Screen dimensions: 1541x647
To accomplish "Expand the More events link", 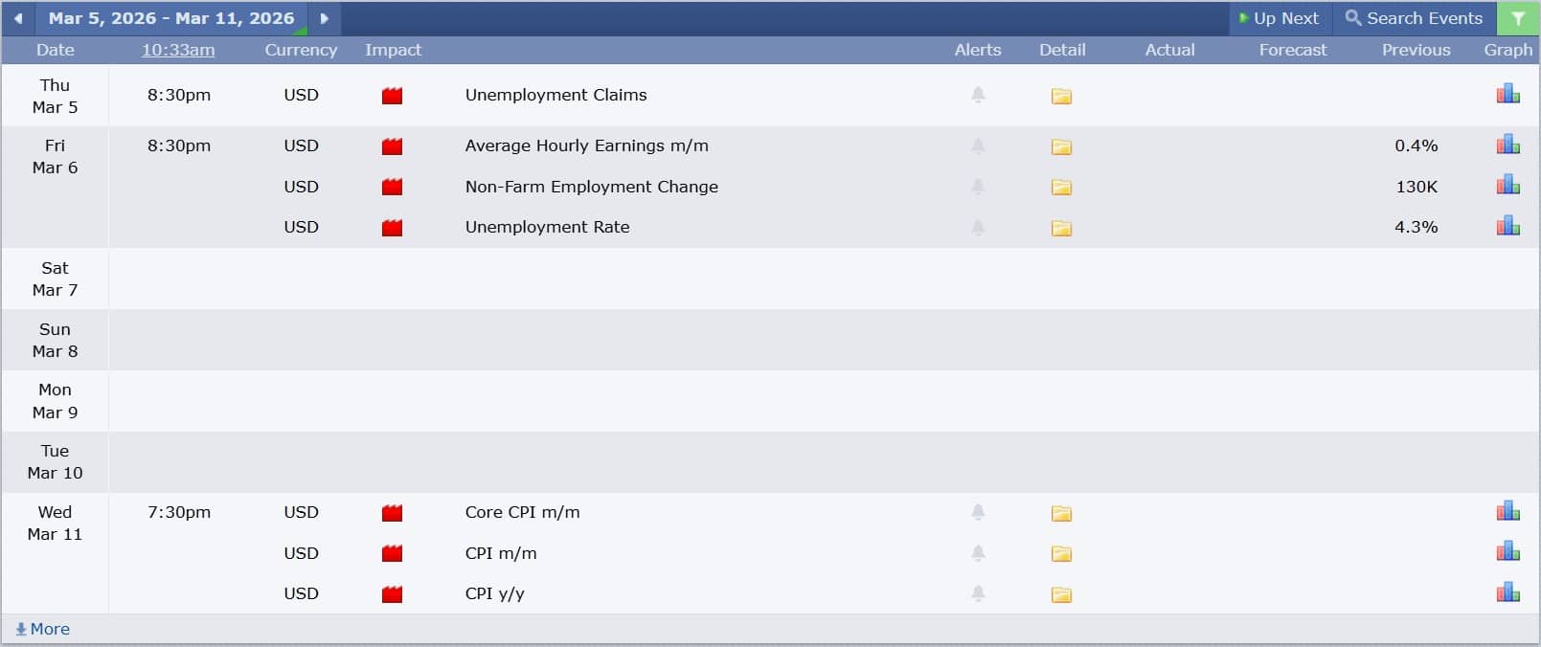I will [x=43, y=629].
